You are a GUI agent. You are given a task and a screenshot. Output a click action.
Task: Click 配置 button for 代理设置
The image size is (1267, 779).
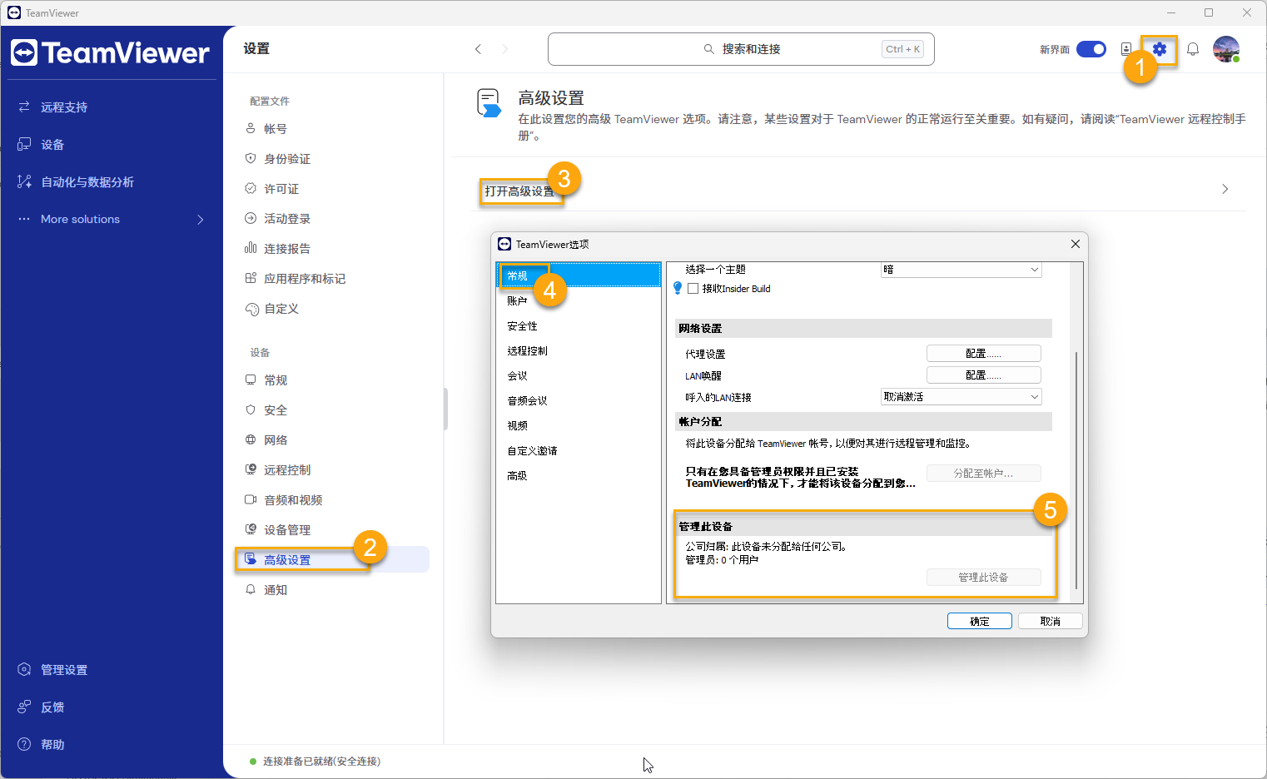tap(984, 354)
